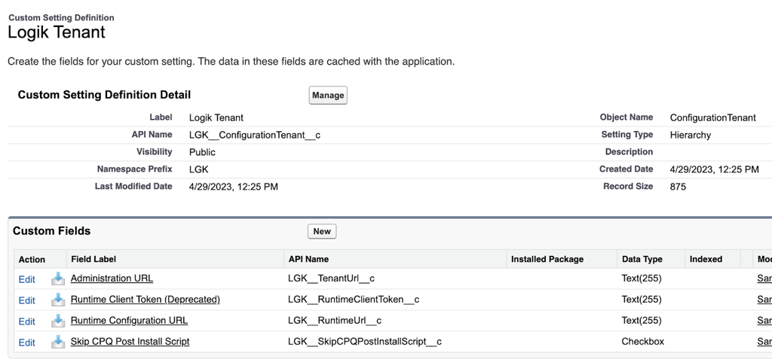The height and width of the screenshot is (359, 772).
Task: Click the Action column header
Action: 32,260
